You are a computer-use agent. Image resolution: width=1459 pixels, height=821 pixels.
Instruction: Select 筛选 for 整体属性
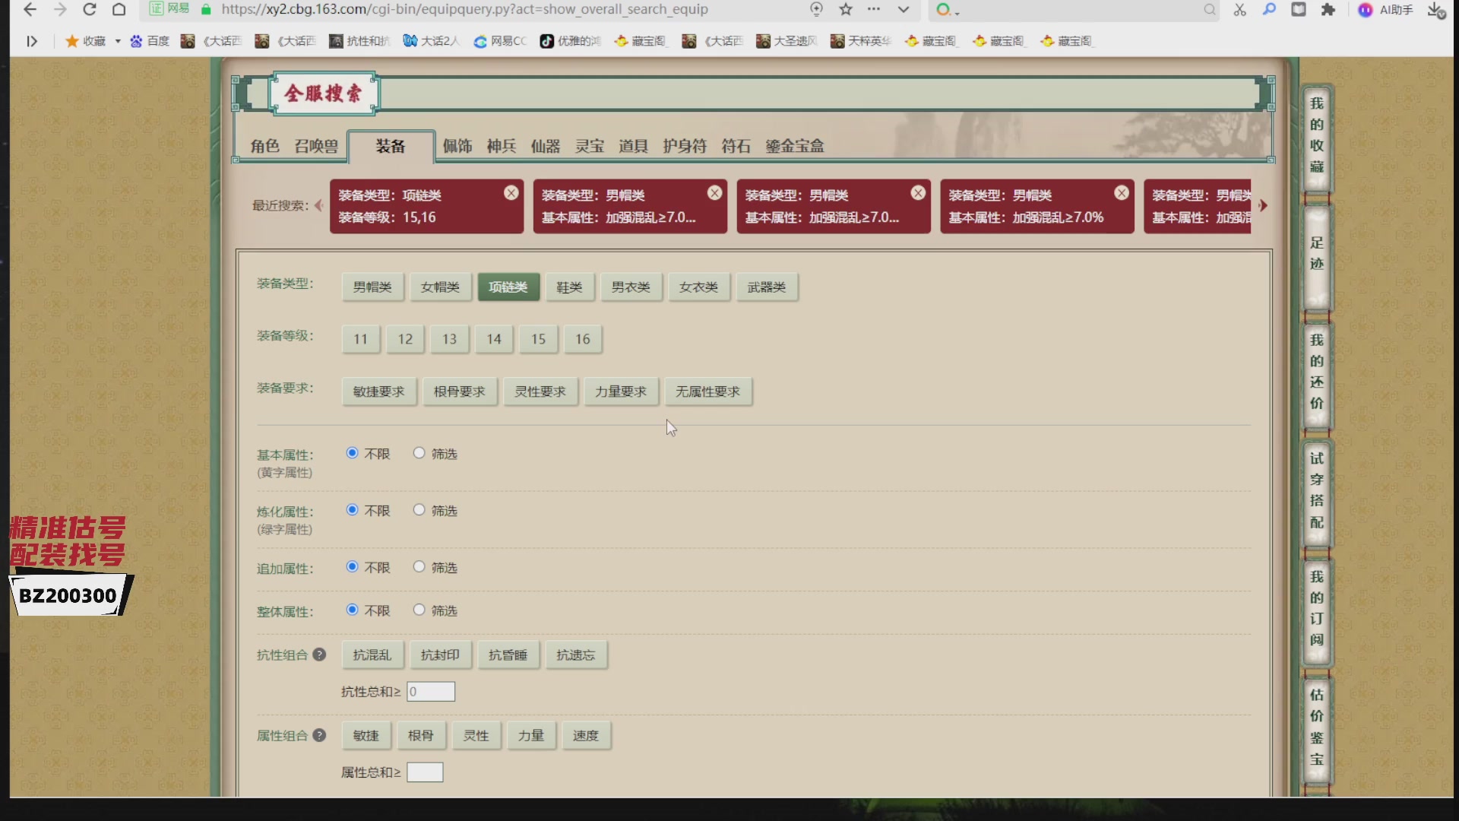419,610
